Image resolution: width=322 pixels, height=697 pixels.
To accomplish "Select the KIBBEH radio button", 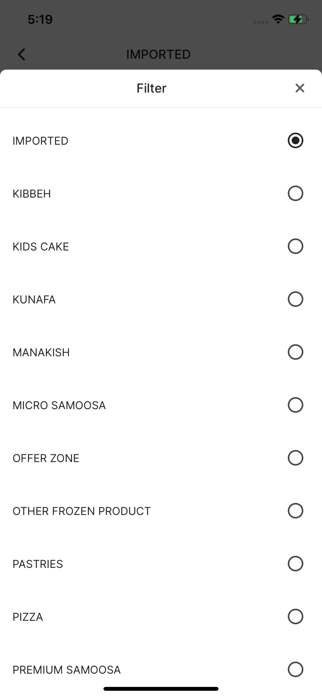I will (295, 194).
